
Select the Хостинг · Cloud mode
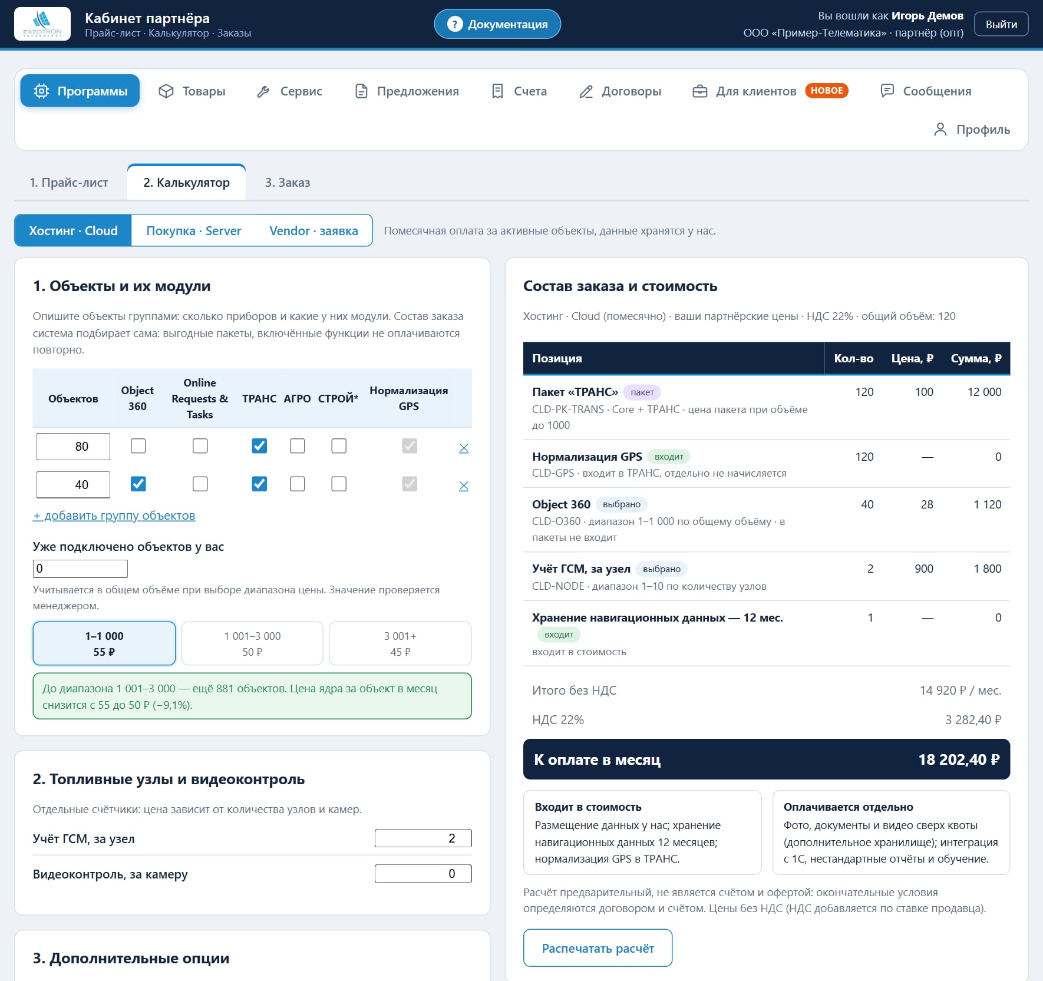pos(73,231)
